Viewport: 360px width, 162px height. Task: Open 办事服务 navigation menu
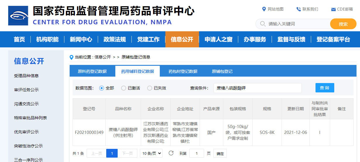[x=255, y=39]
